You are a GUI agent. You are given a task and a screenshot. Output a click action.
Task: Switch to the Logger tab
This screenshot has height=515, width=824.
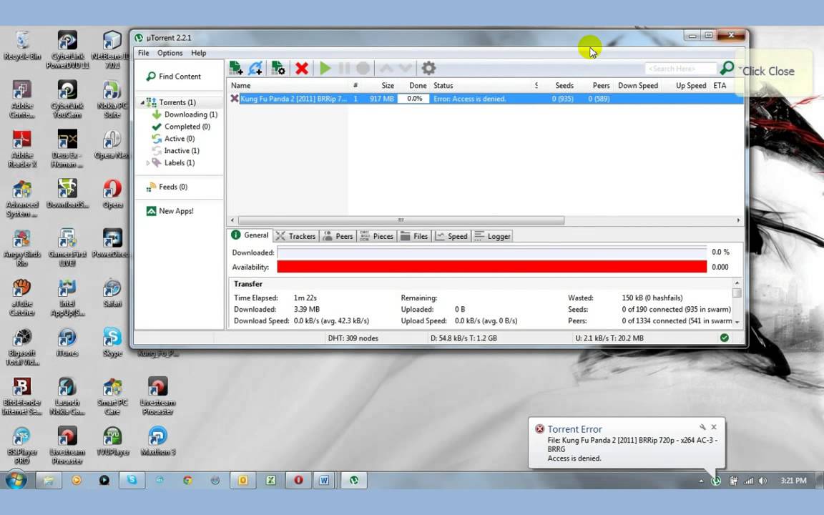pos(492,236)
